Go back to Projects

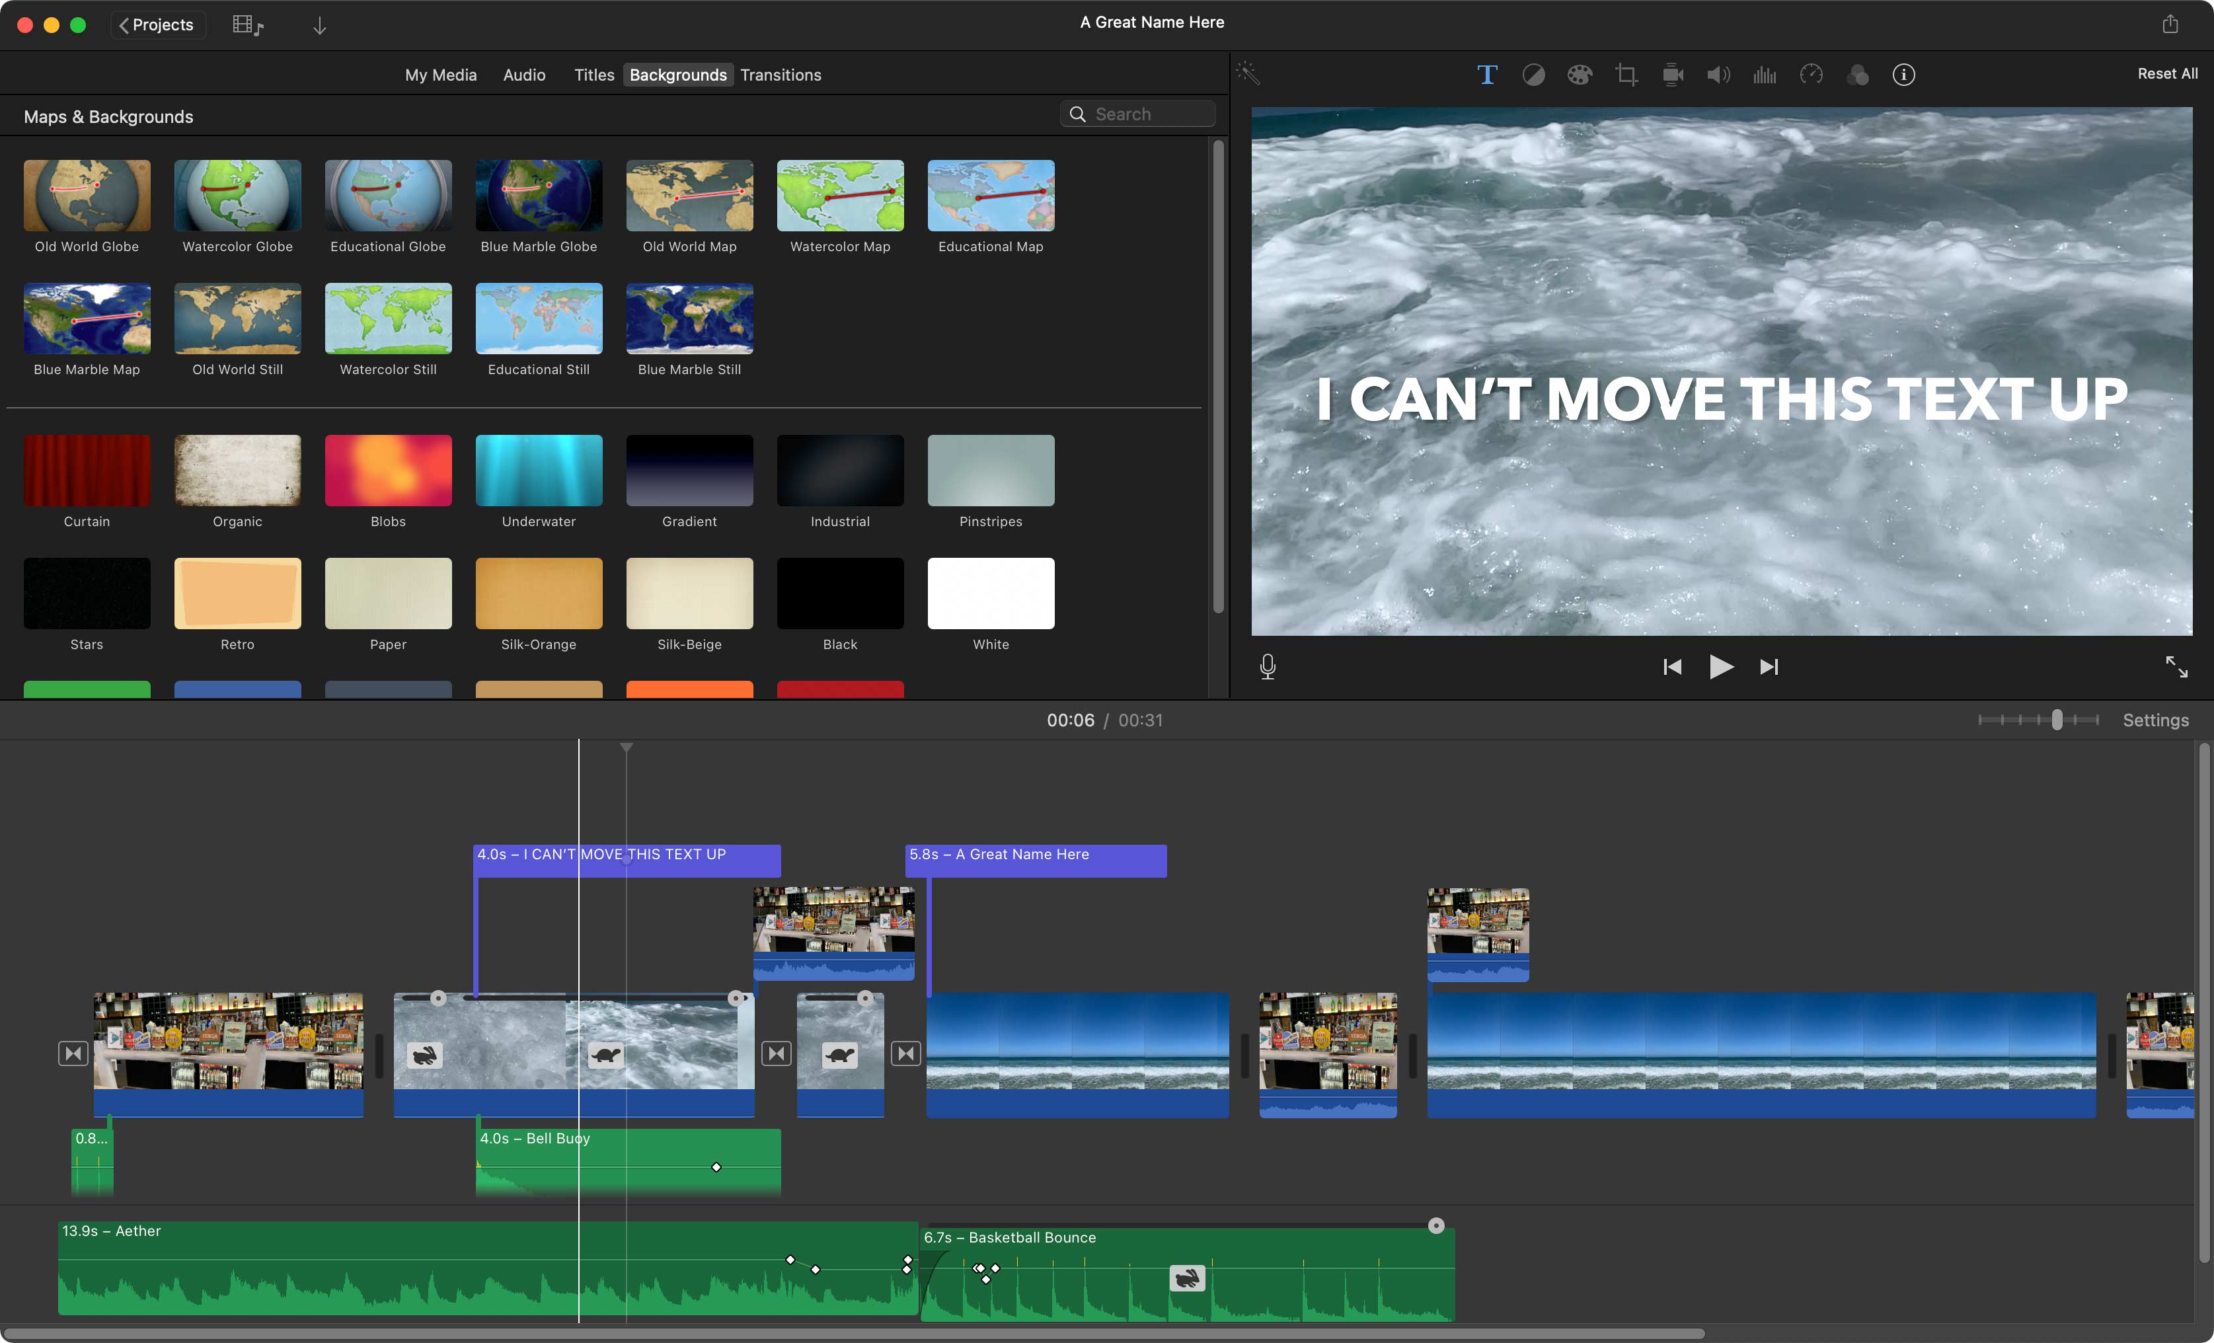[x=157, y=24]
